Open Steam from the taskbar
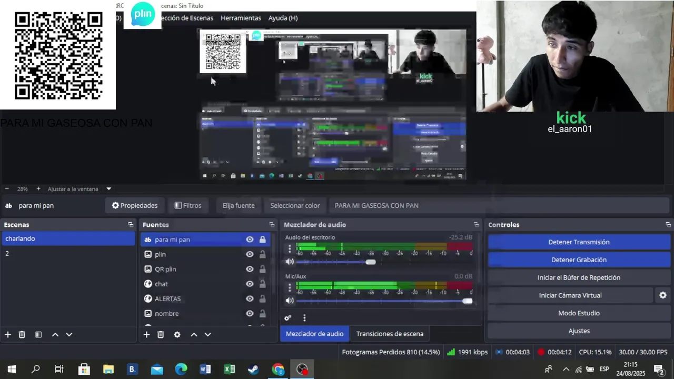The height and width of the screenshot is (379, 674). [253, 370]
